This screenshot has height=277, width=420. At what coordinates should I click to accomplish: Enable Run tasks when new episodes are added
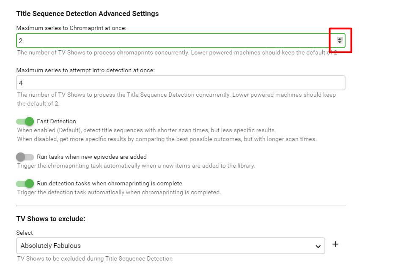(x=25, y=157)
